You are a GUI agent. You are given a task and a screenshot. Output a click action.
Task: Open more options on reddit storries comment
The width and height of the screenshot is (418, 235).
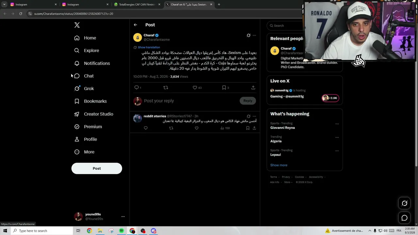[x=254, y=116]
